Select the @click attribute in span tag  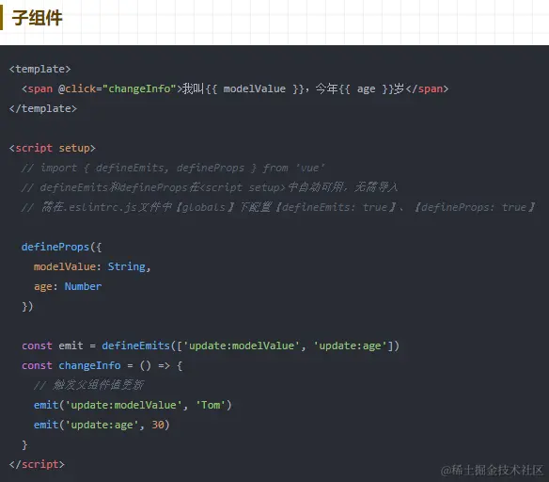click(x=77, y=88)
